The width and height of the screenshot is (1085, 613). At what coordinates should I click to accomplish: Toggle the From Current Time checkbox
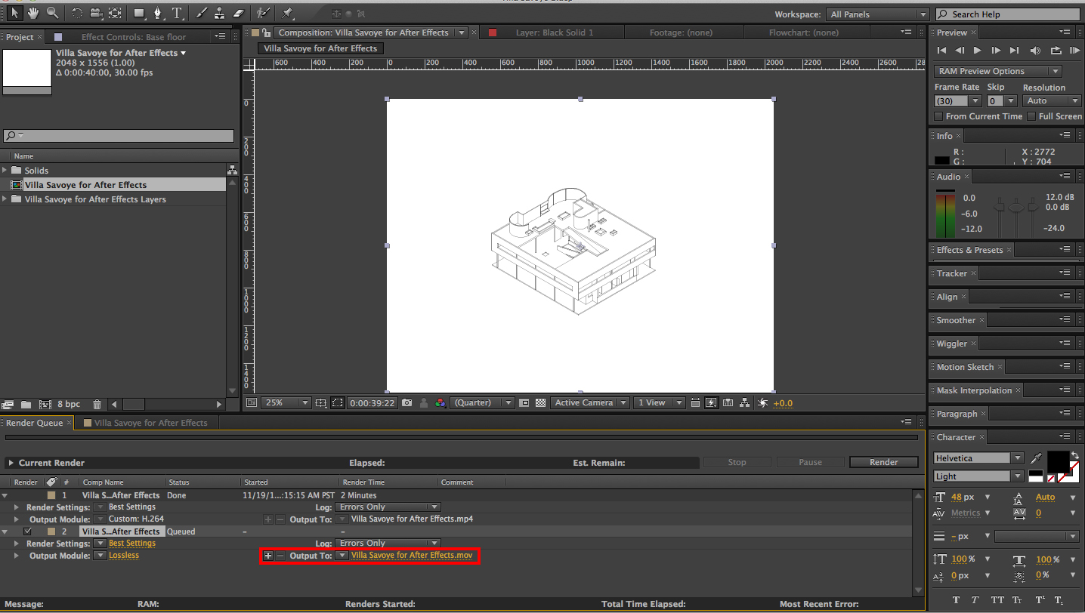tap(938, 116)
